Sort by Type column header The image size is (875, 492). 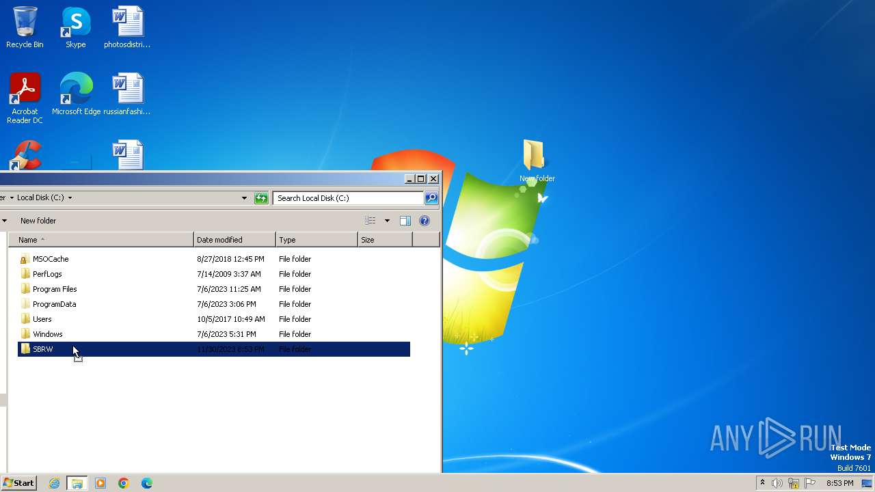(x=317, y=240)
